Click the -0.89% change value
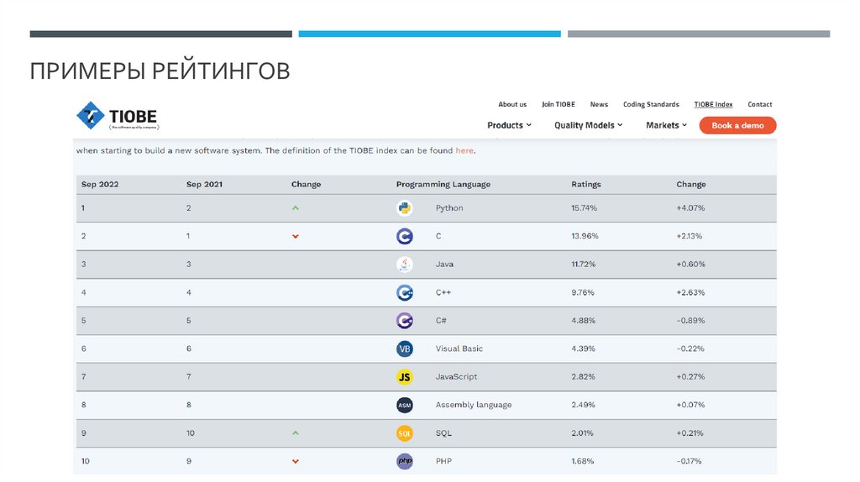 [x=690, y=321]
